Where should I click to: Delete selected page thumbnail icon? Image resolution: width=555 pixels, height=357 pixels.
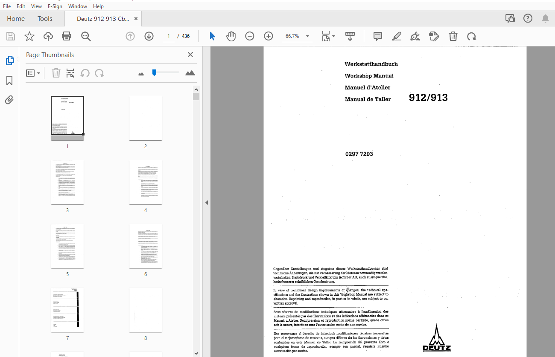(x=56, y=73)
